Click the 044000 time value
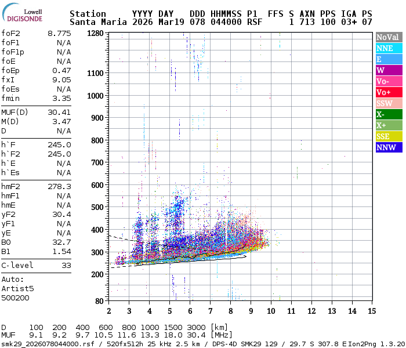The height and width of the screenshot is (348, 406). point(226,22)
